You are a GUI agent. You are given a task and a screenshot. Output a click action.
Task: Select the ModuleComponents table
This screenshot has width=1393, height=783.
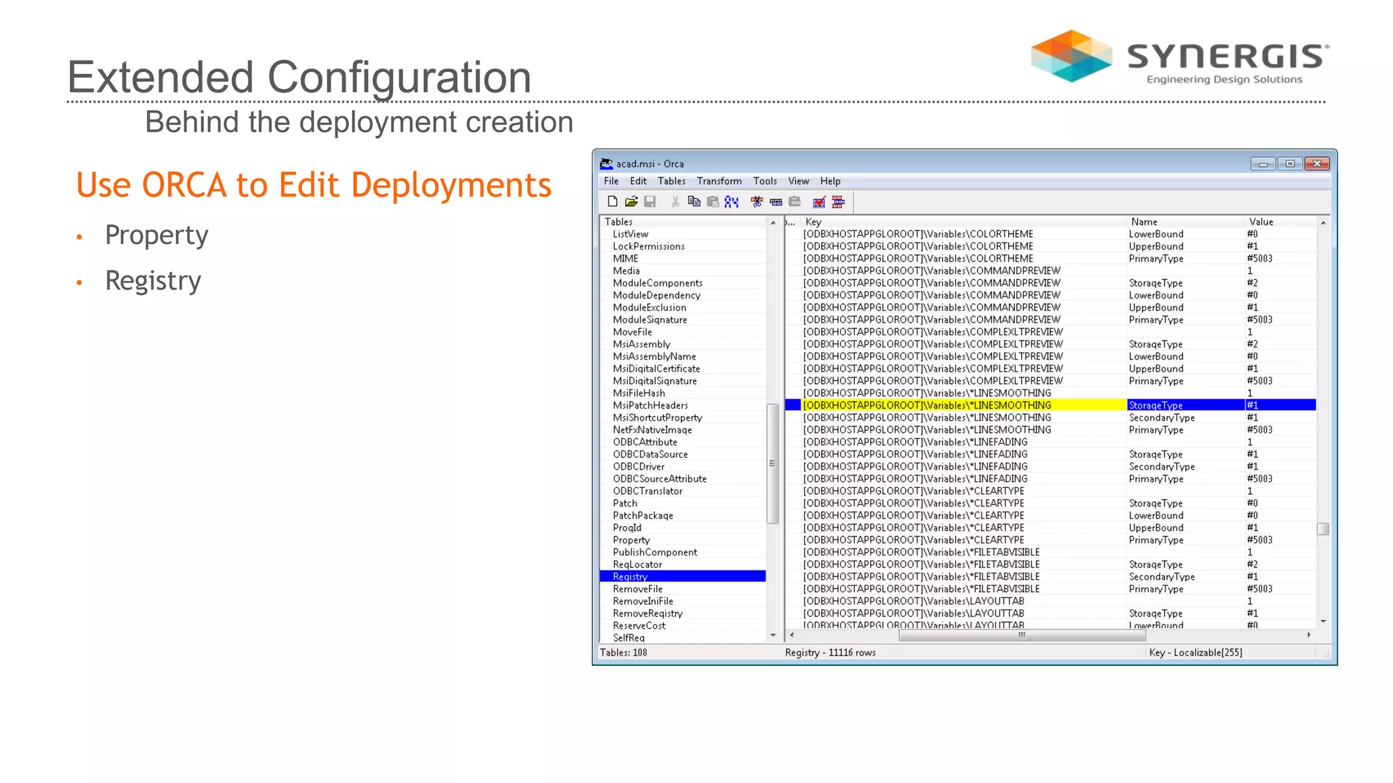[657, 283]
